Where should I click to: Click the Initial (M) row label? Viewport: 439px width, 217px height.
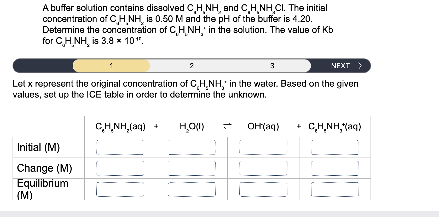point(38,148)
